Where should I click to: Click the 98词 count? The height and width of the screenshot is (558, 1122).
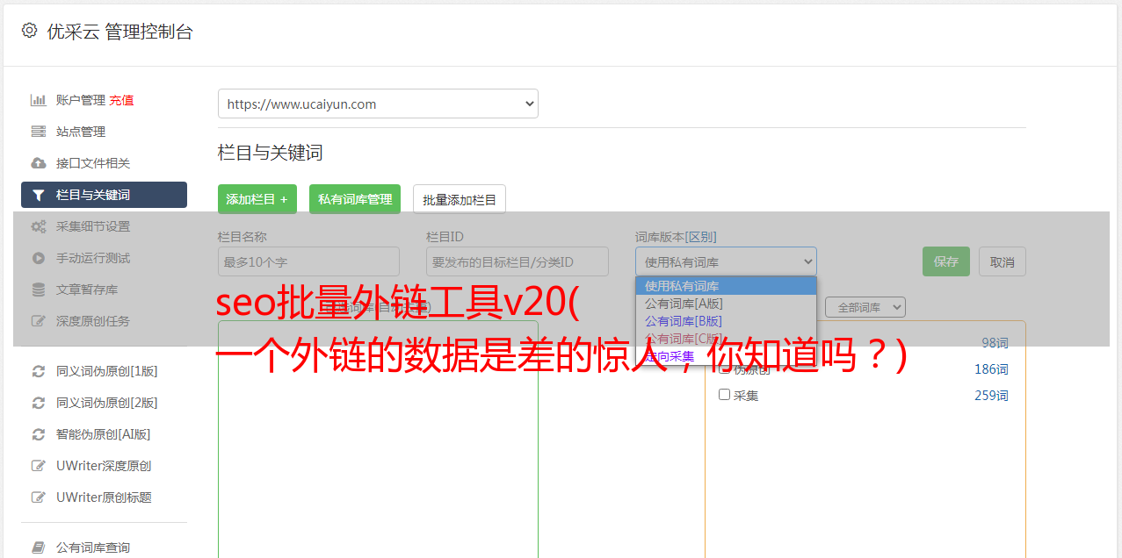995,343
